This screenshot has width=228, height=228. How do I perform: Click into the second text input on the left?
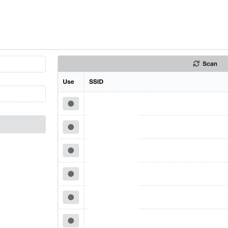coord(23,94)
